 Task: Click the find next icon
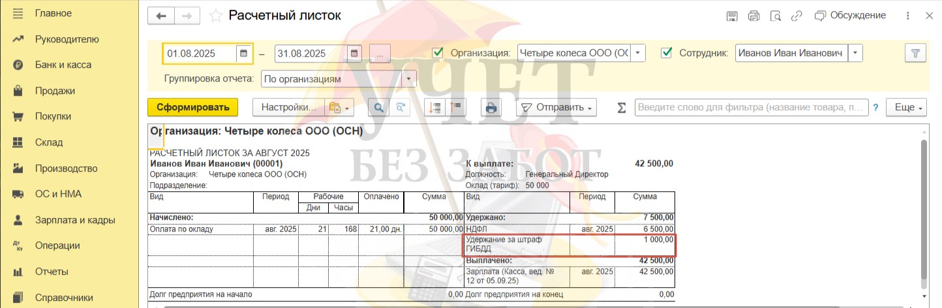(x=401, y=108)
